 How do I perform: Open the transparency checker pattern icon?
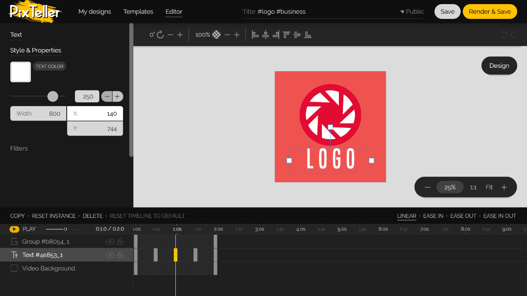217,35
